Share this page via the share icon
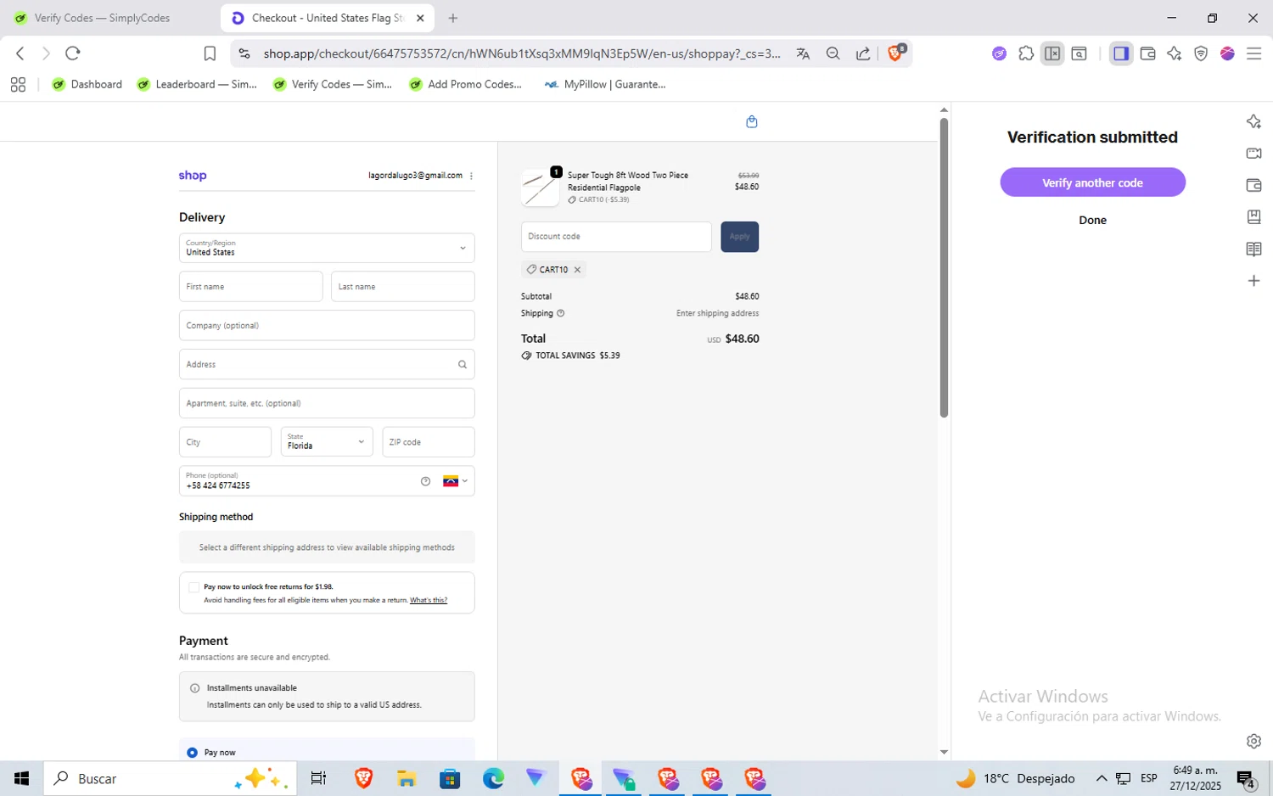 pyautogui.click(x=863, y=53)
